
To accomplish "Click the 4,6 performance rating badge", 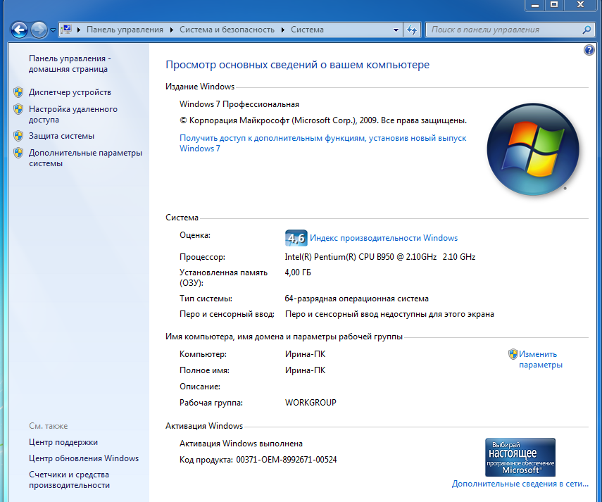I will [296, 238].
